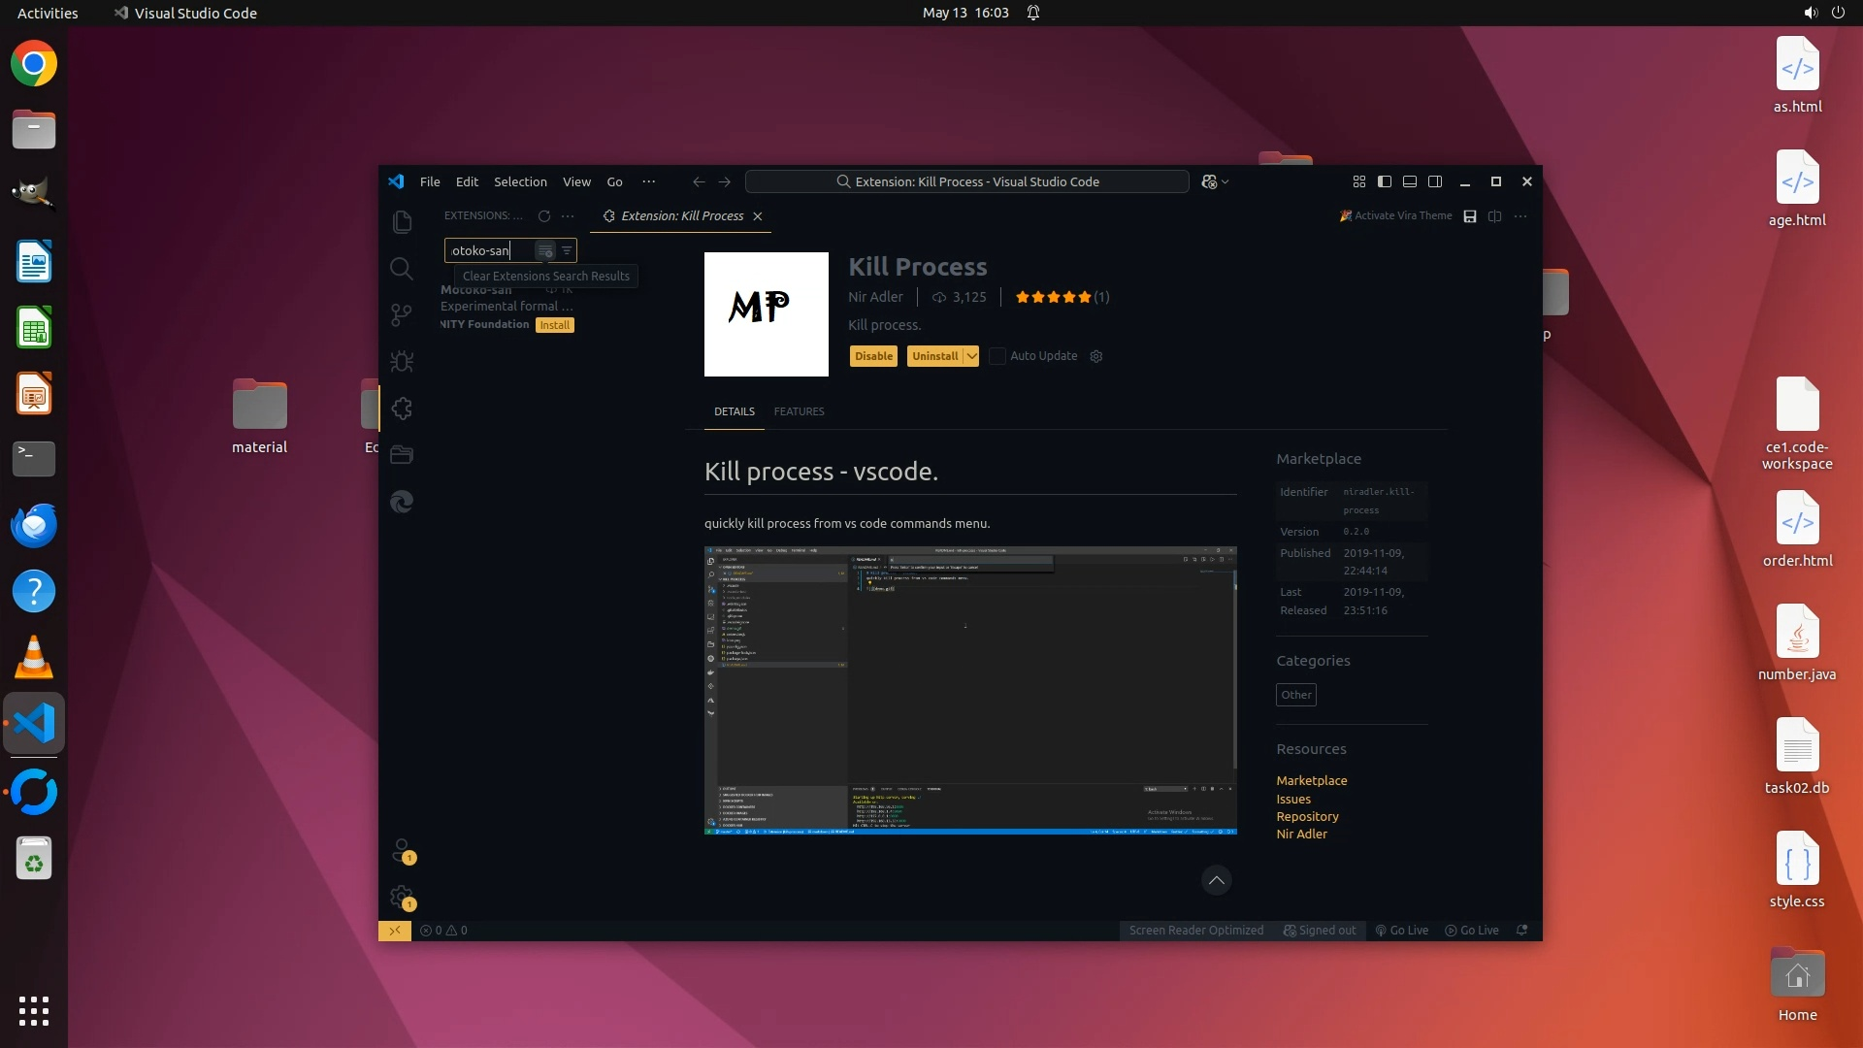Screen dimensions: 1863x1048
Task: Expand the Uninstall dropdown arrow
Action: [971, 356]
